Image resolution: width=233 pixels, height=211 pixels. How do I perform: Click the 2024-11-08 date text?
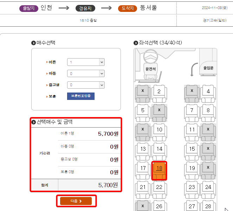(215, 8)
